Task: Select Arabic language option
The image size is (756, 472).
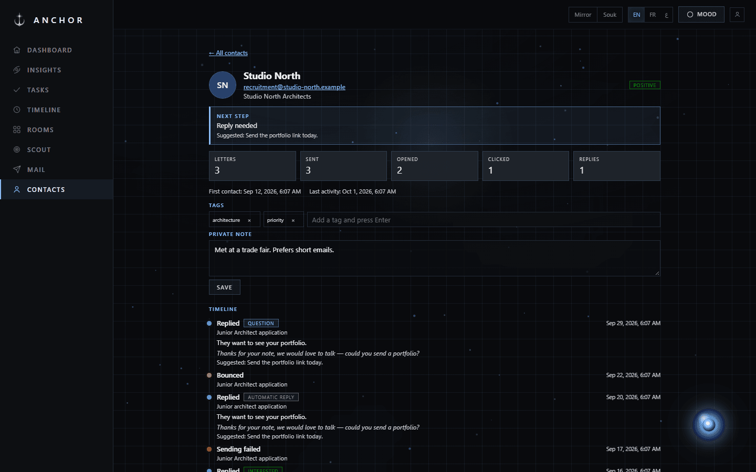Action: (666, 15)
